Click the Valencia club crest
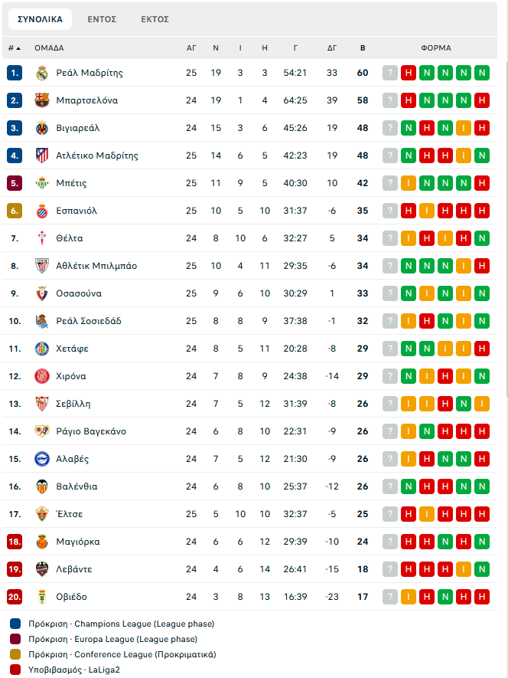 click(42, 486)
